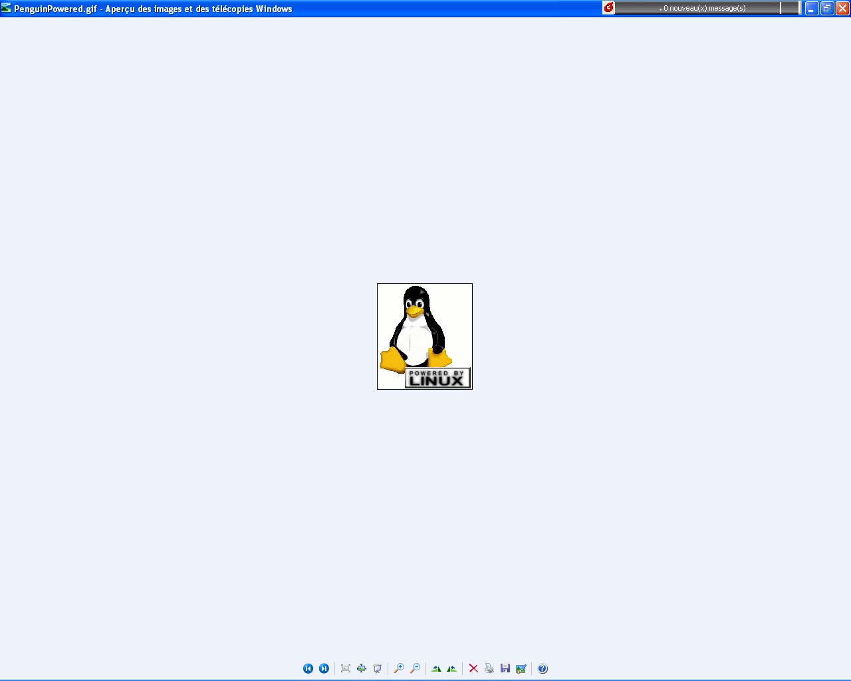Restore down the viewer window
This screenshot has height=681, width=851.
point(827,9)
